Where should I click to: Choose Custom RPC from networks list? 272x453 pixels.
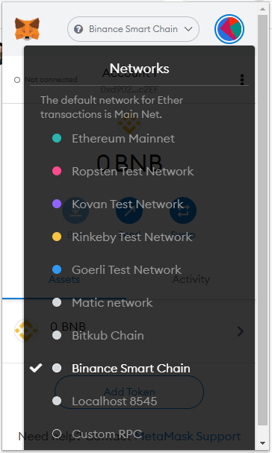point(107,434)
